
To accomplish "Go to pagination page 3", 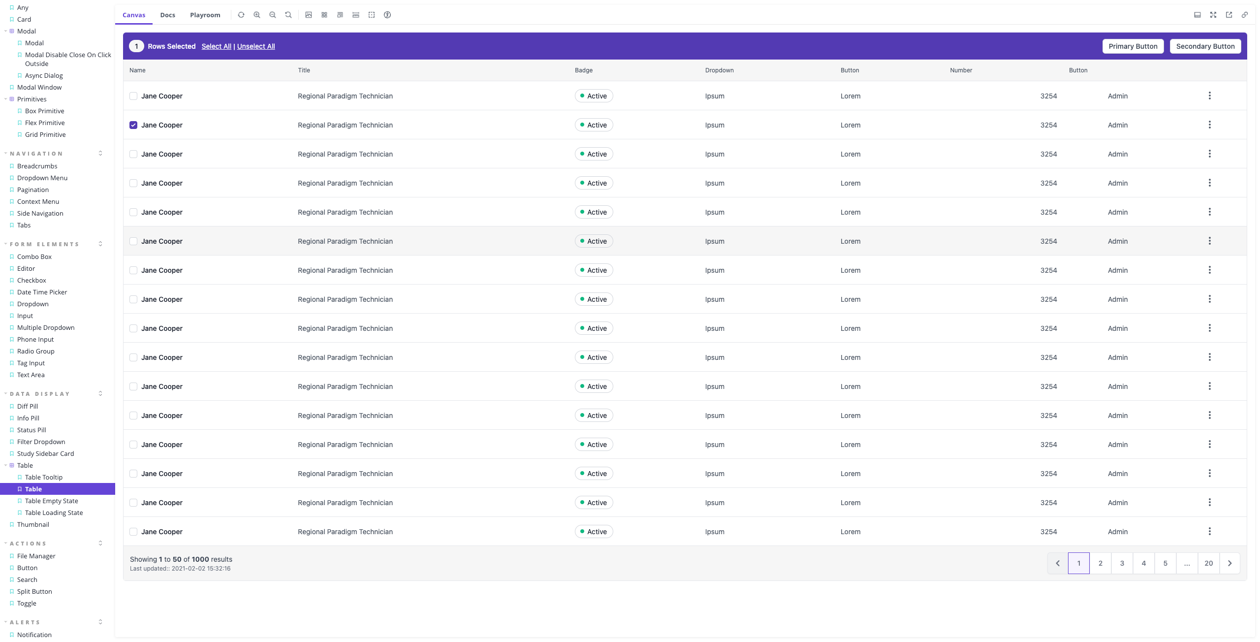I will [x=1122, y=563].
